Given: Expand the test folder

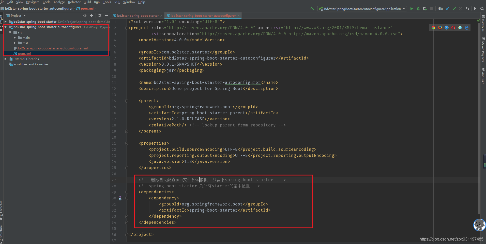Looking at the screenshot, I should pos(15,43).
